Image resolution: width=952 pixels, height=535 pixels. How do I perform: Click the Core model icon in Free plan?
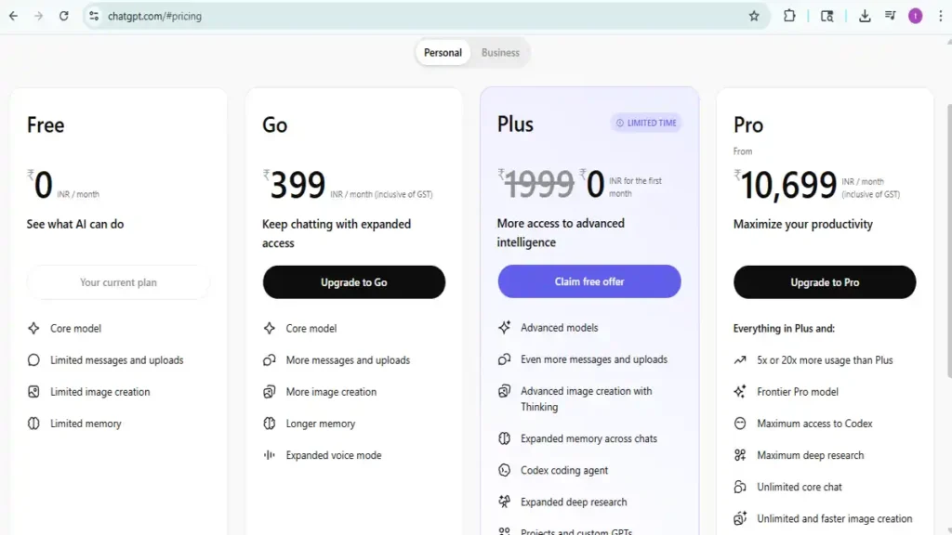33,328
